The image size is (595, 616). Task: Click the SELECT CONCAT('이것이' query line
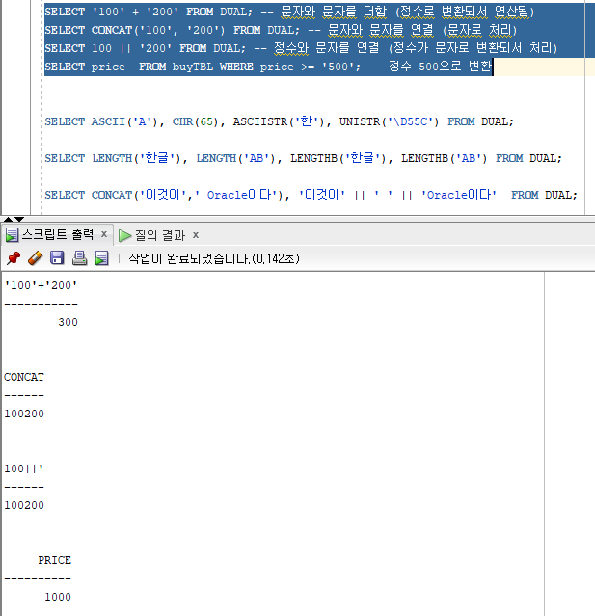pos(311,195)
